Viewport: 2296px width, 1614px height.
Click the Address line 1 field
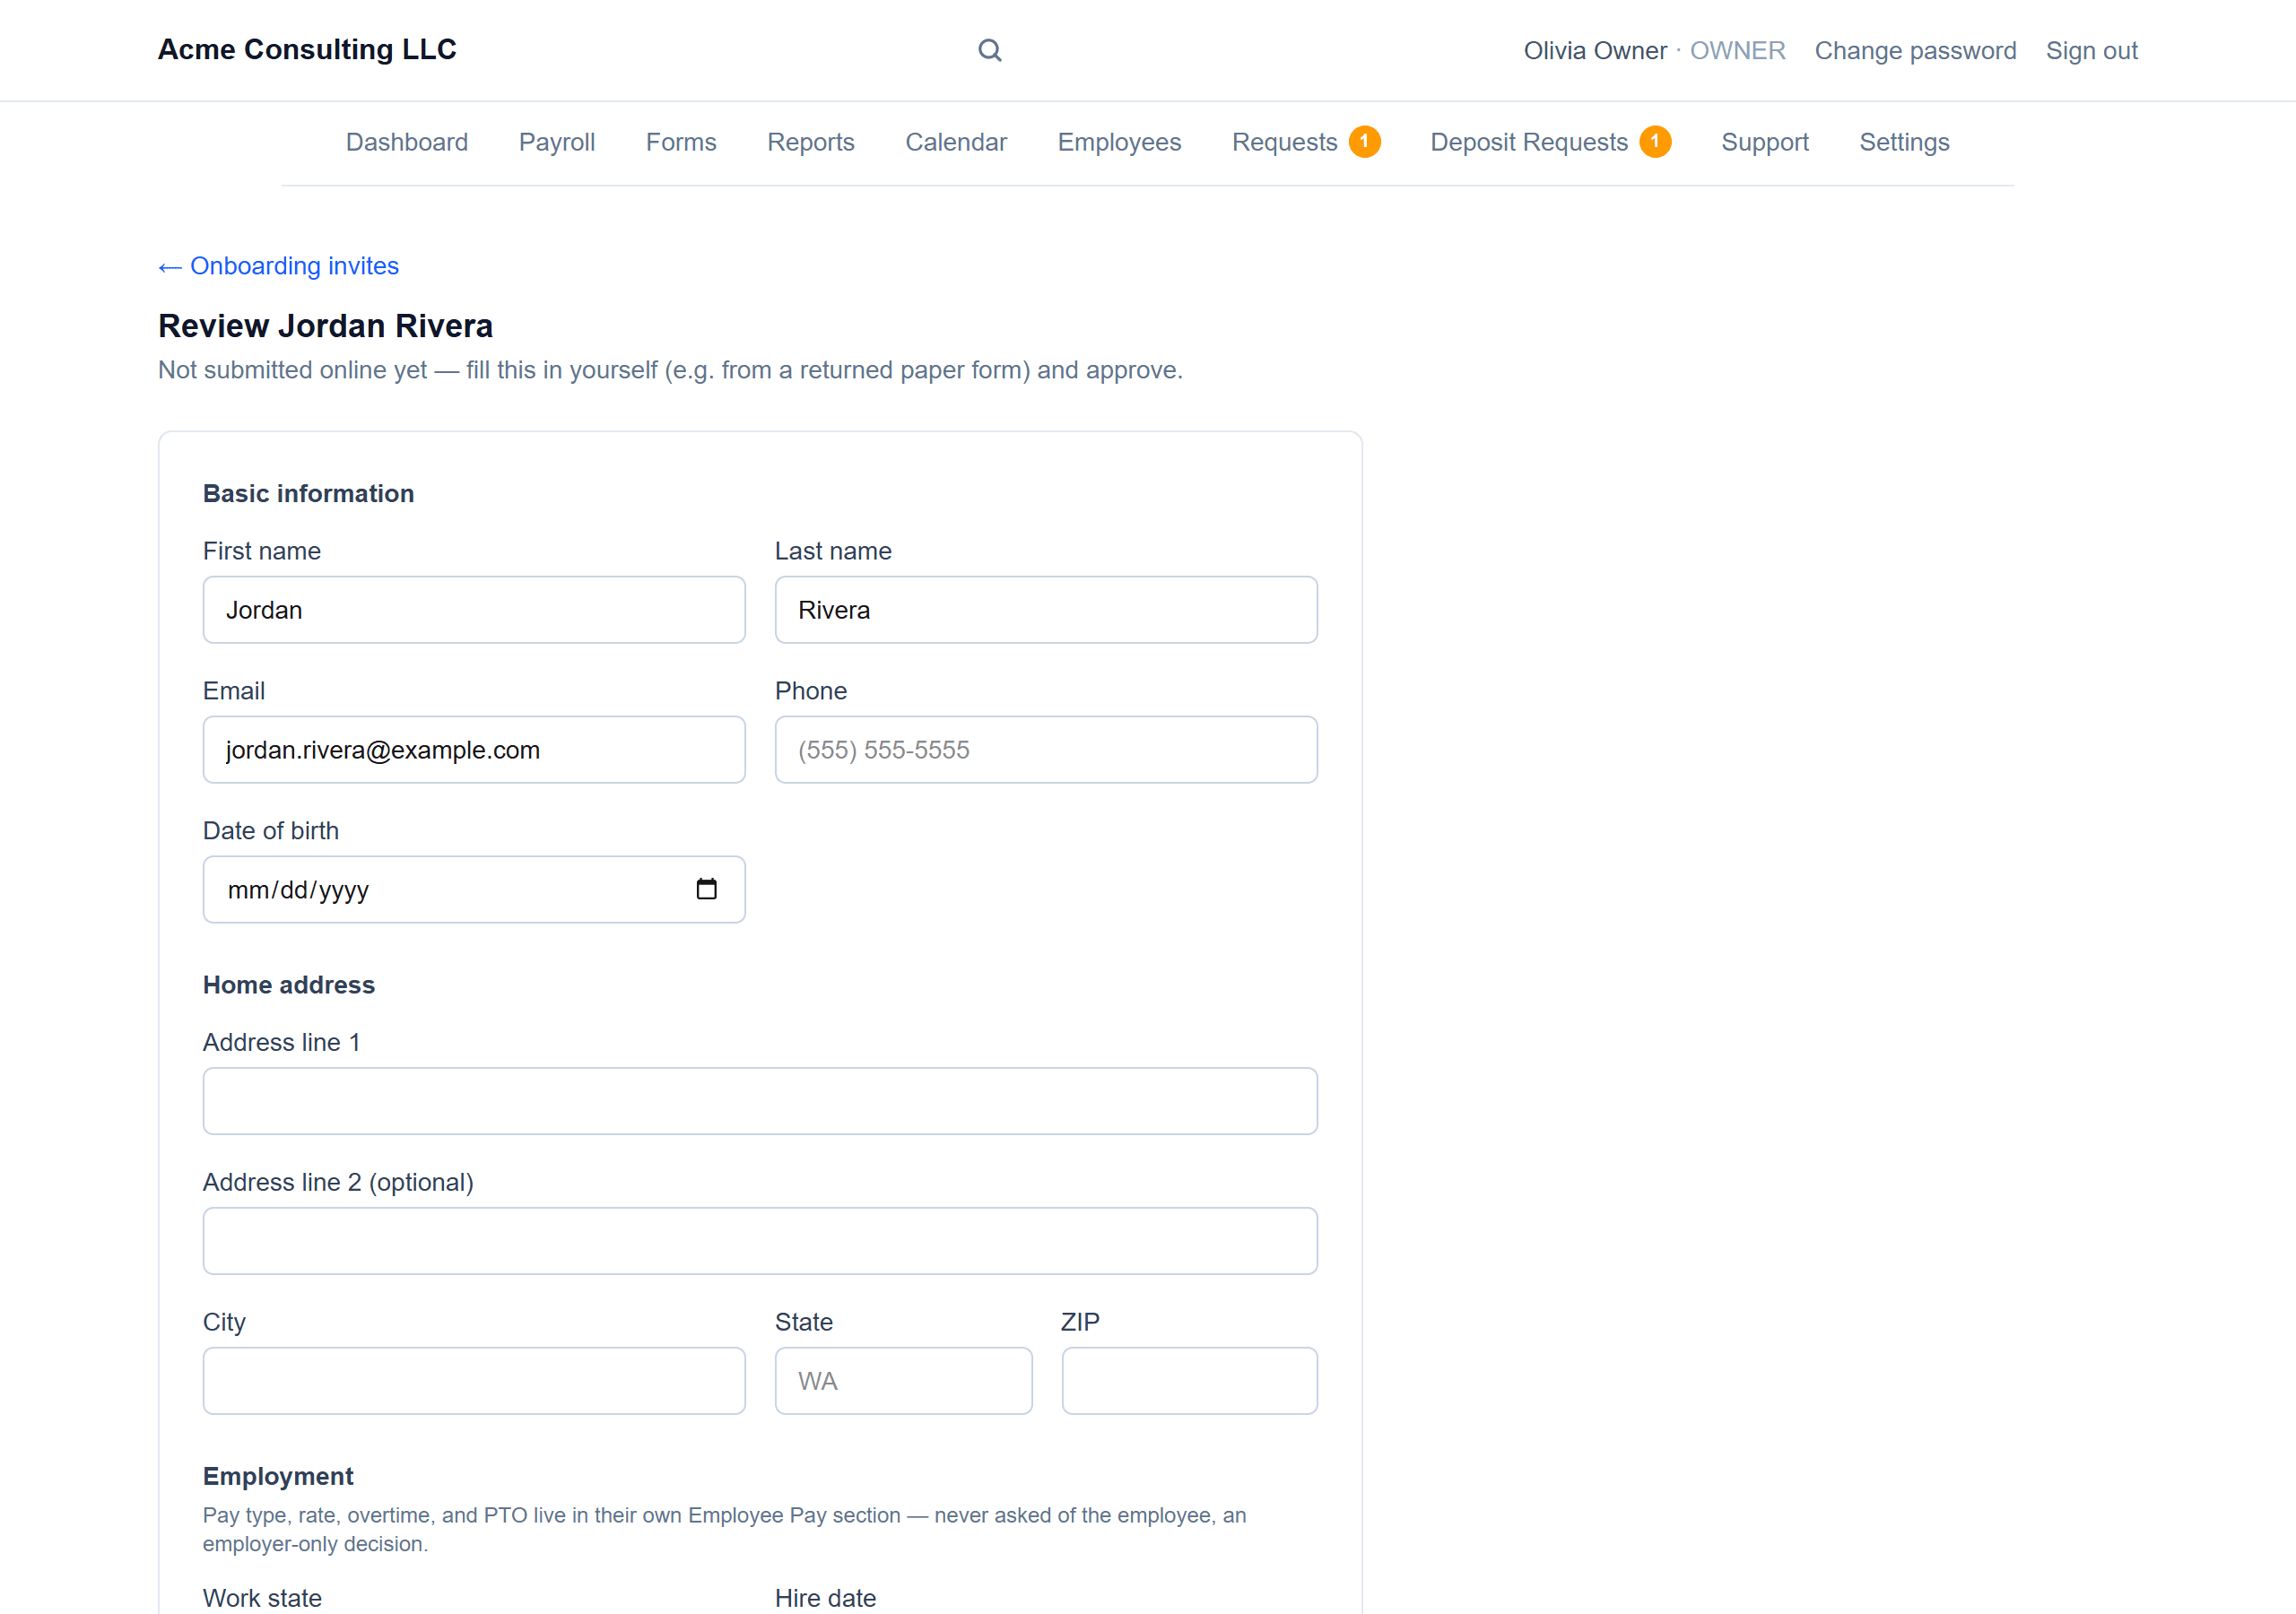coord(760,1101)
